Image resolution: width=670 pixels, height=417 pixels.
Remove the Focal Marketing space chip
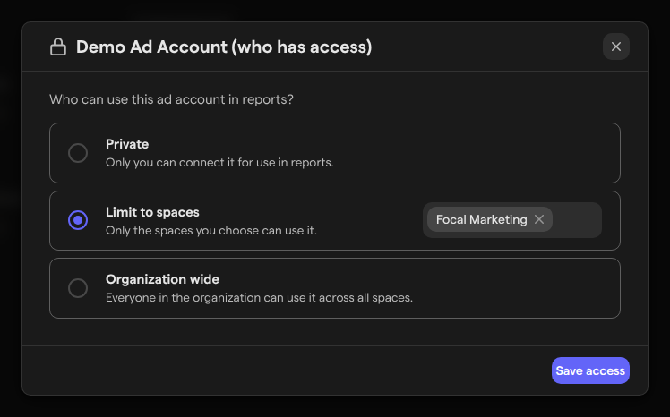click(x=539, y=219)
